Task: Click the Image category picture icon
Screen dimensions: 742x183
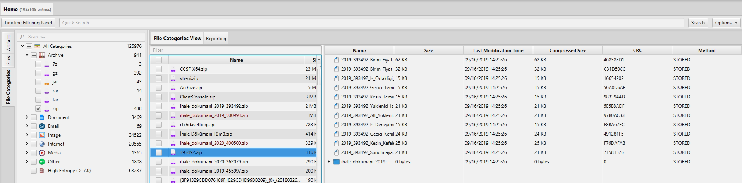Action: pyautogui.click(x=42, y=135)
